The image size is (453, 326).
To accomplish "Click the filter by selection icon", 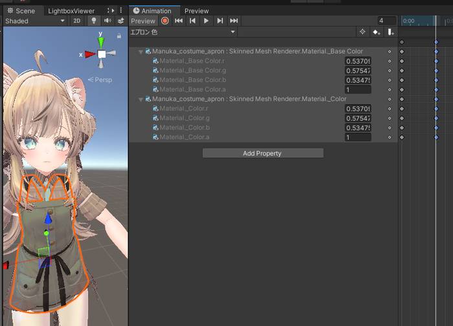I will tap(362, 32).
